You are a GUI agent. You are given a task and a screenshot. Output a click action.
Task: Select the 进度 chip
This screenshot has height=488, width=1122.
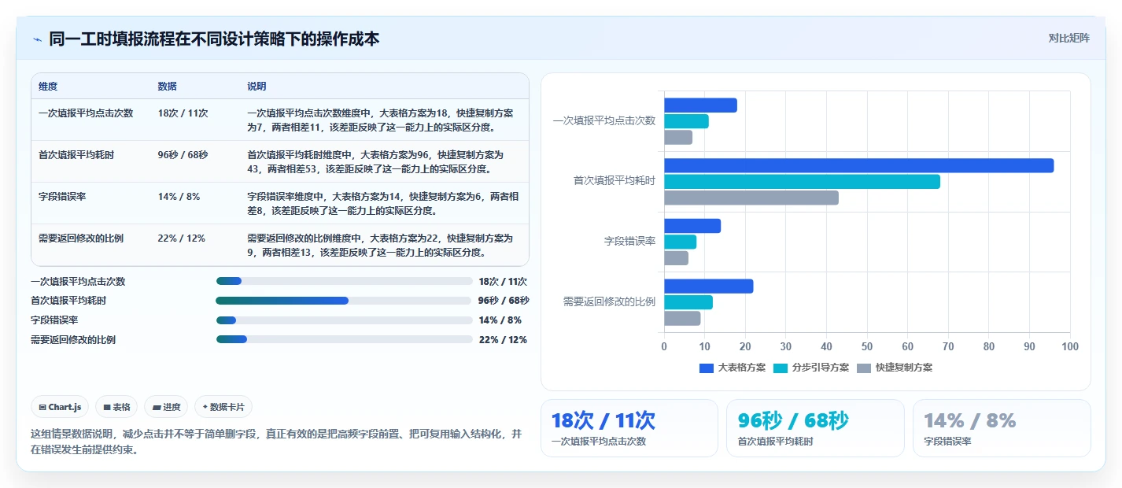167,407
